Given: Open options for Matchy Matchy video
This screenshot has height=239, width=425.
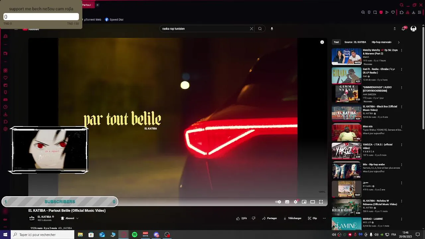Looking at the screenshot, I should tap(401, 50).
